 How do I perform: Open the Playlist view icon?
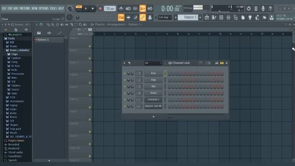tap(207, 18)
